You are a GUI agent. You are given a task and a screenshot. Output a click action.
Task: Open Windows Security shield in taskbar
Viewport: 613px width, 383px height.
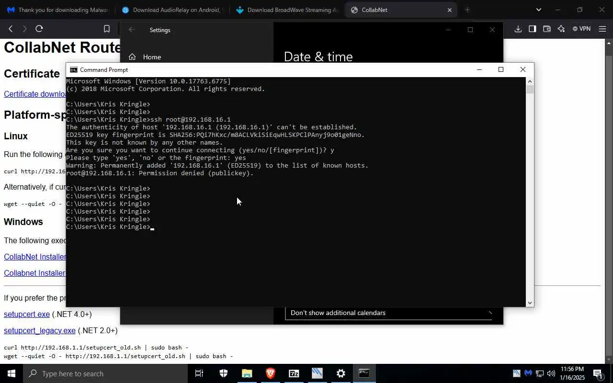[224, 373]
